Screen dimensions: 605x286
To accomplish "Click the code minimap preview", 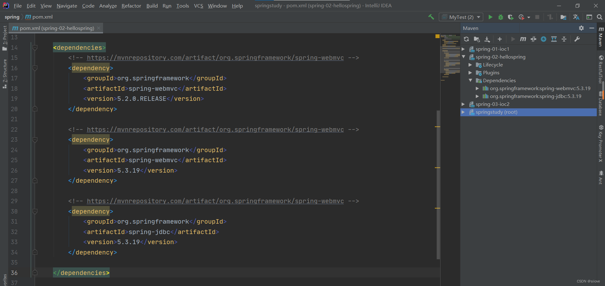I will [450, 58].
